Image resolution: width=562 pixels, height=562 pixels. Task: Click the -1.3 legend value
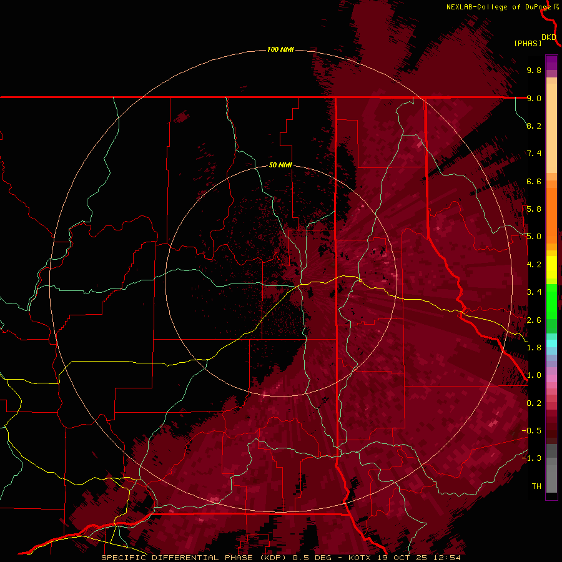click(531, 458)
